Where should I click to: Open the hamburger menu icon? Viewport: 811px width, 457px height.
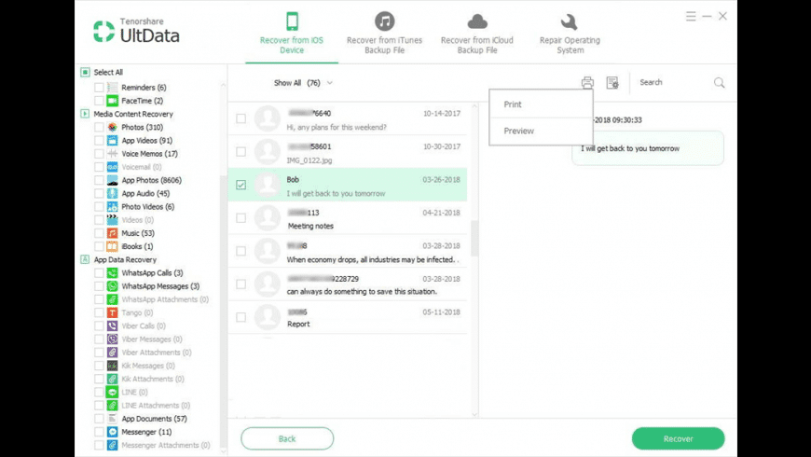691,17
